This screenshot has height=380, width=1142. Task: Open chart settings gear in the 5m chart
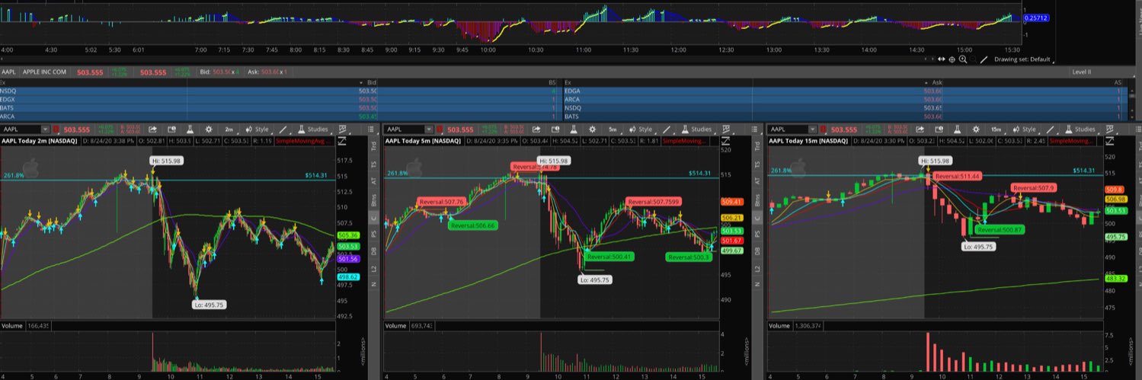pyautogui.click(x=592, y=129)
